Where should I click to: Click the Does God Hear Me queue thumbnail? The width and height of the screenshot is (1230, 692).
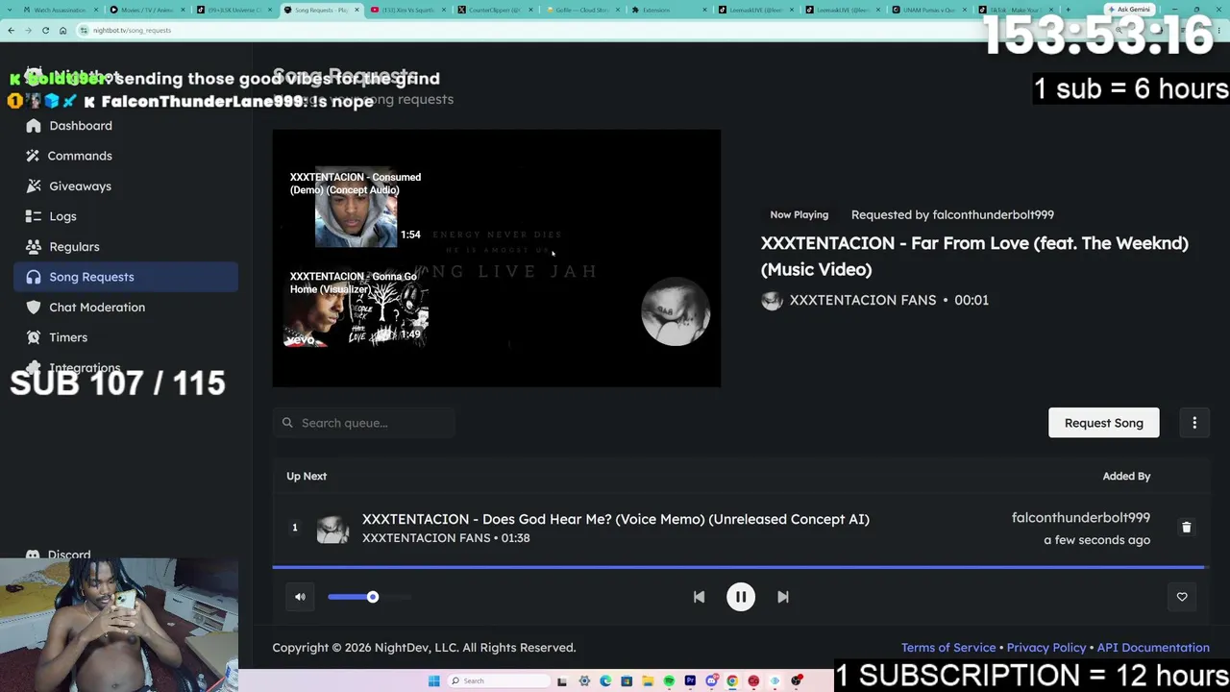point(332,529)
